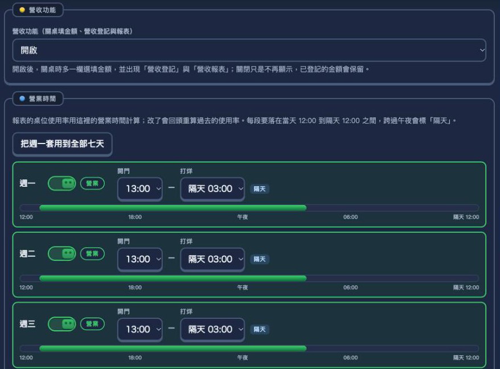Toggle the 週二 business switch
The image size is (500, 369).
point(62,253)
